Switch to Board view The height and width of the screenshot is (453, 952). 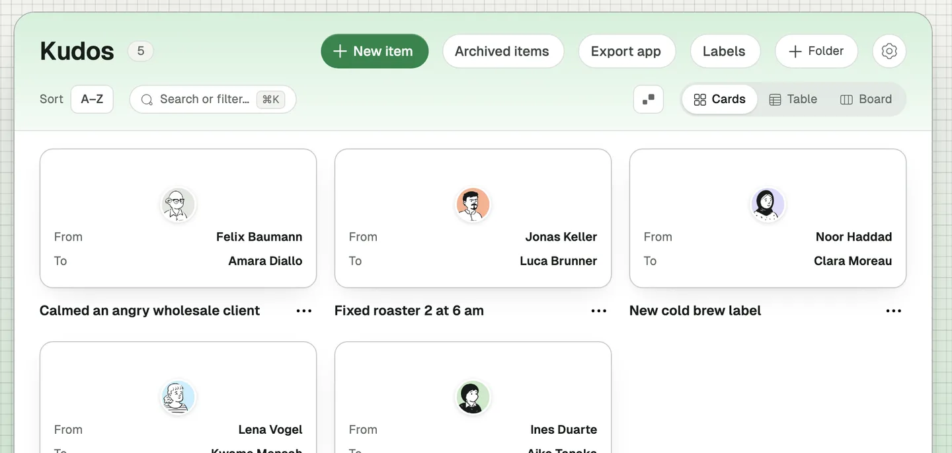pyautogui.click(x=866, y=99)
